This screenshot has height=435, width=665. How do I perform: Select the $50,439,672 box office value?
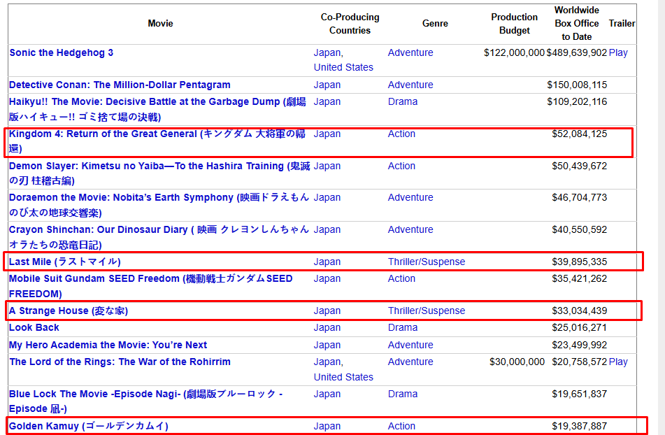(x=579, y=166)
